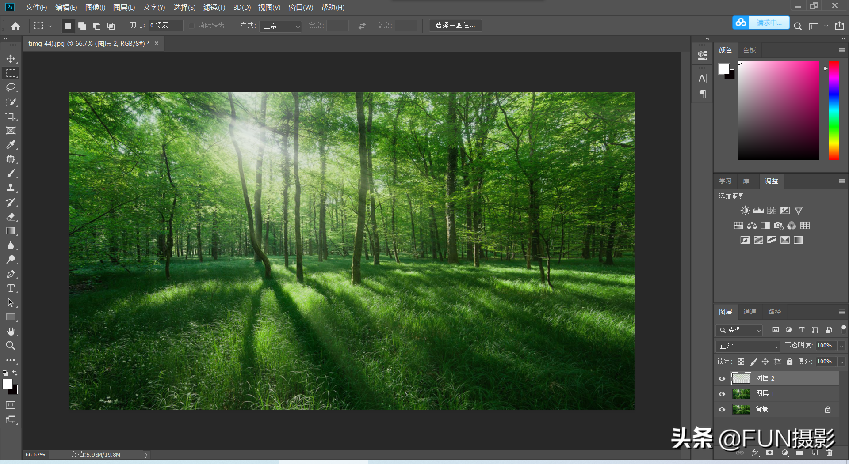
Task: Choose New Selection mode
Action: pos(68,26)
